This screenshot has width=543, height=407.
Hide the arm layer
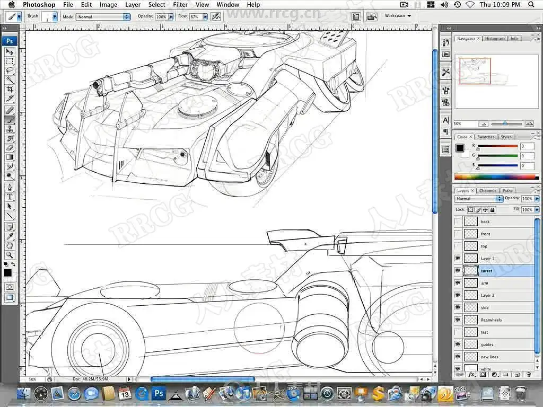point(458,283)
